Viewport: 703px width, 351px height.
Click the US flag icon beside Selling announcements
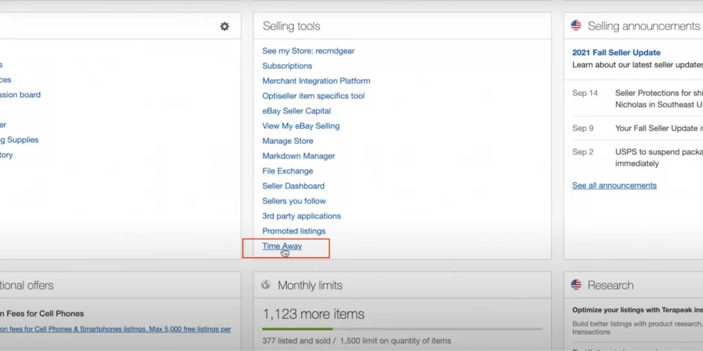[x=576, y=25]
